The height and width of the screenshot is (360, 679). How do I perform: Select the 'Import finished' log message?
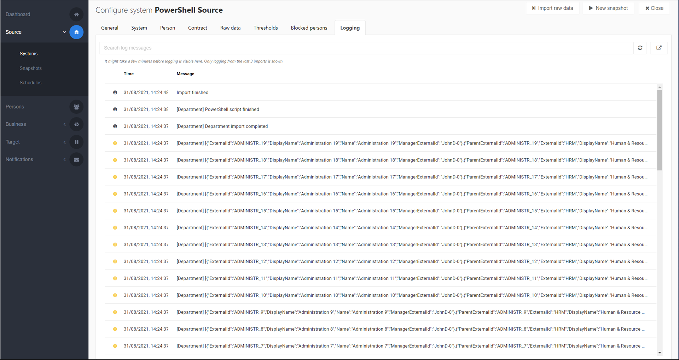pos(192,93)
